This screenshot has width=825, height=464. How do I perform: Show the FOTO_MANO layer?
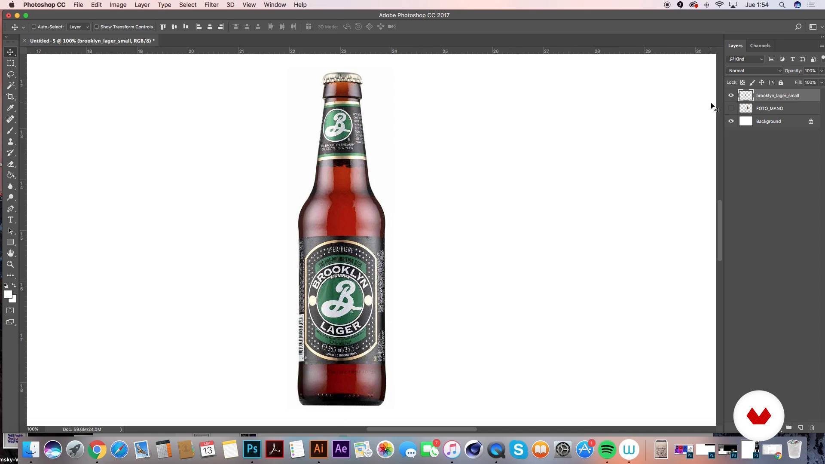(x=731, y=108)
